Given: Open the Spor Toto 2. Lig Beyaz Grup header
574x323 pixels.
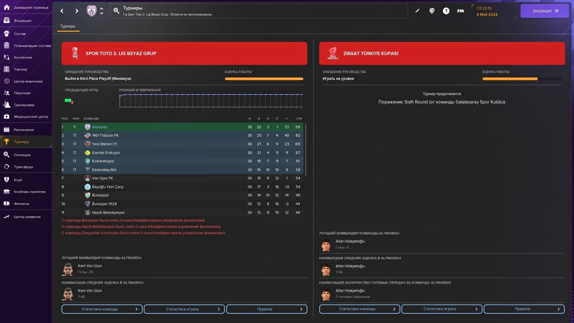Looking at the screenshot, I should [x=184, y=53].
